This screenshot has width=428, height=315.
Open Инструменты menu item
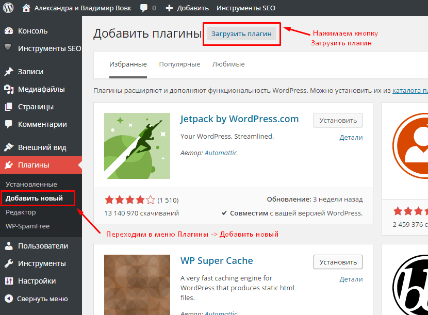pyautogui.click(x=41, y=263)
